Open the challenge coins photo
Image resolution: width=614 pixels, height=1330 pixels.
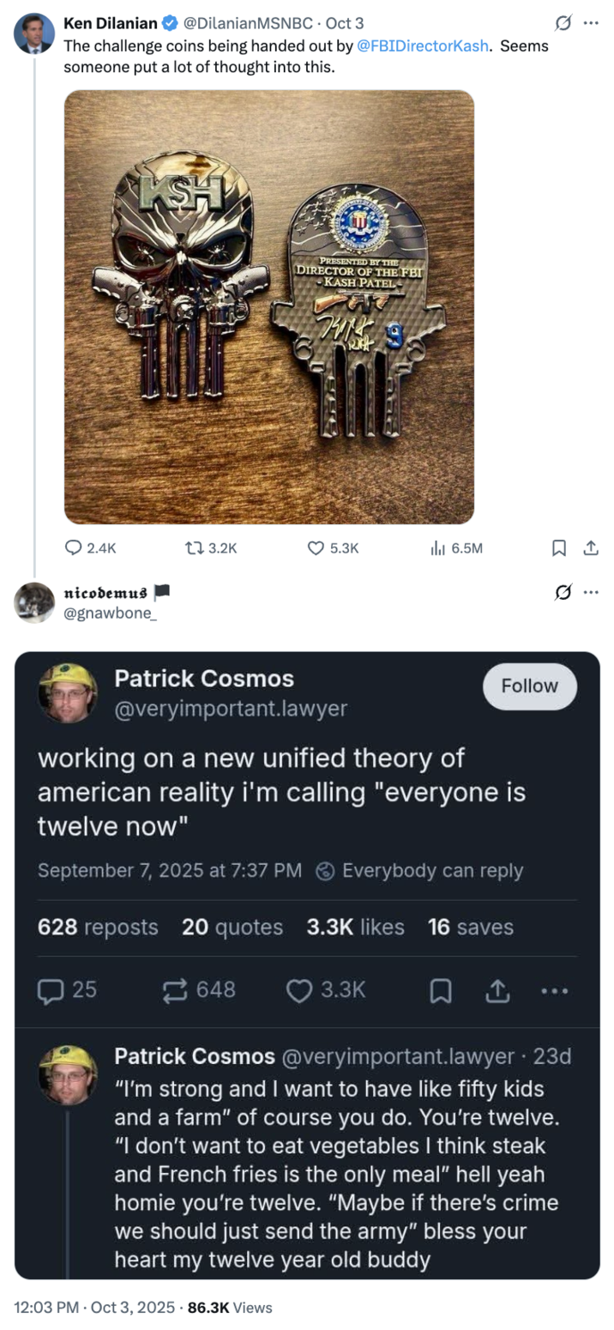tap(269, 306)
